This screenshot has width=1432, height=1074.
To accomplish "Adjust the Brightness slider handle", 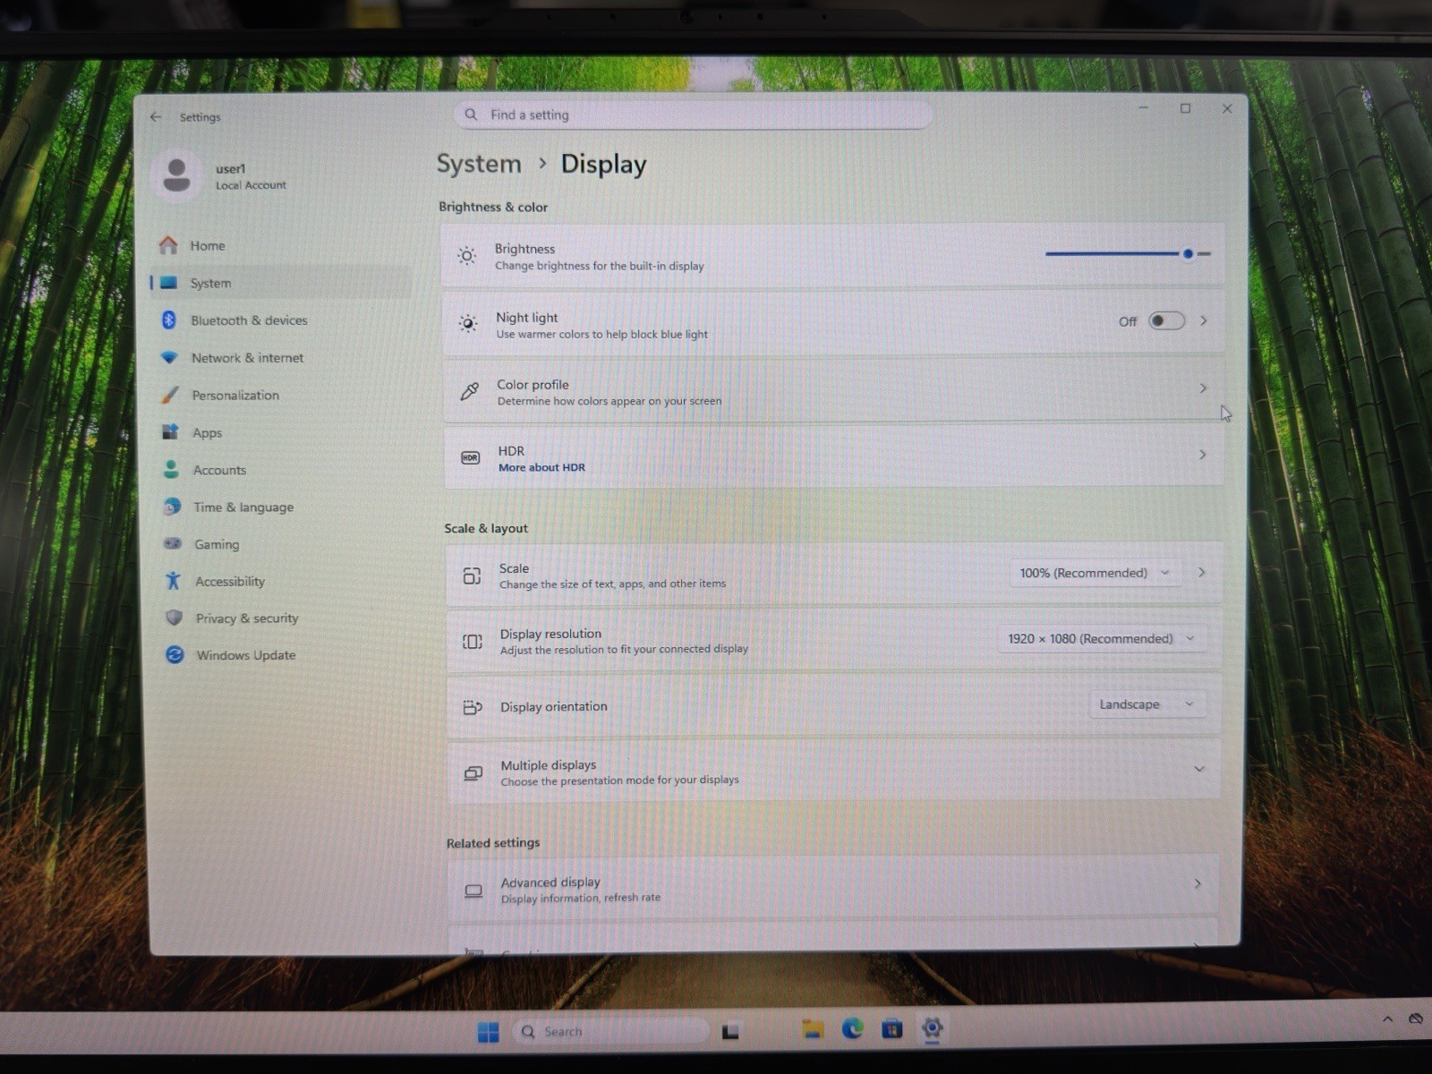I will (1188, 254).
